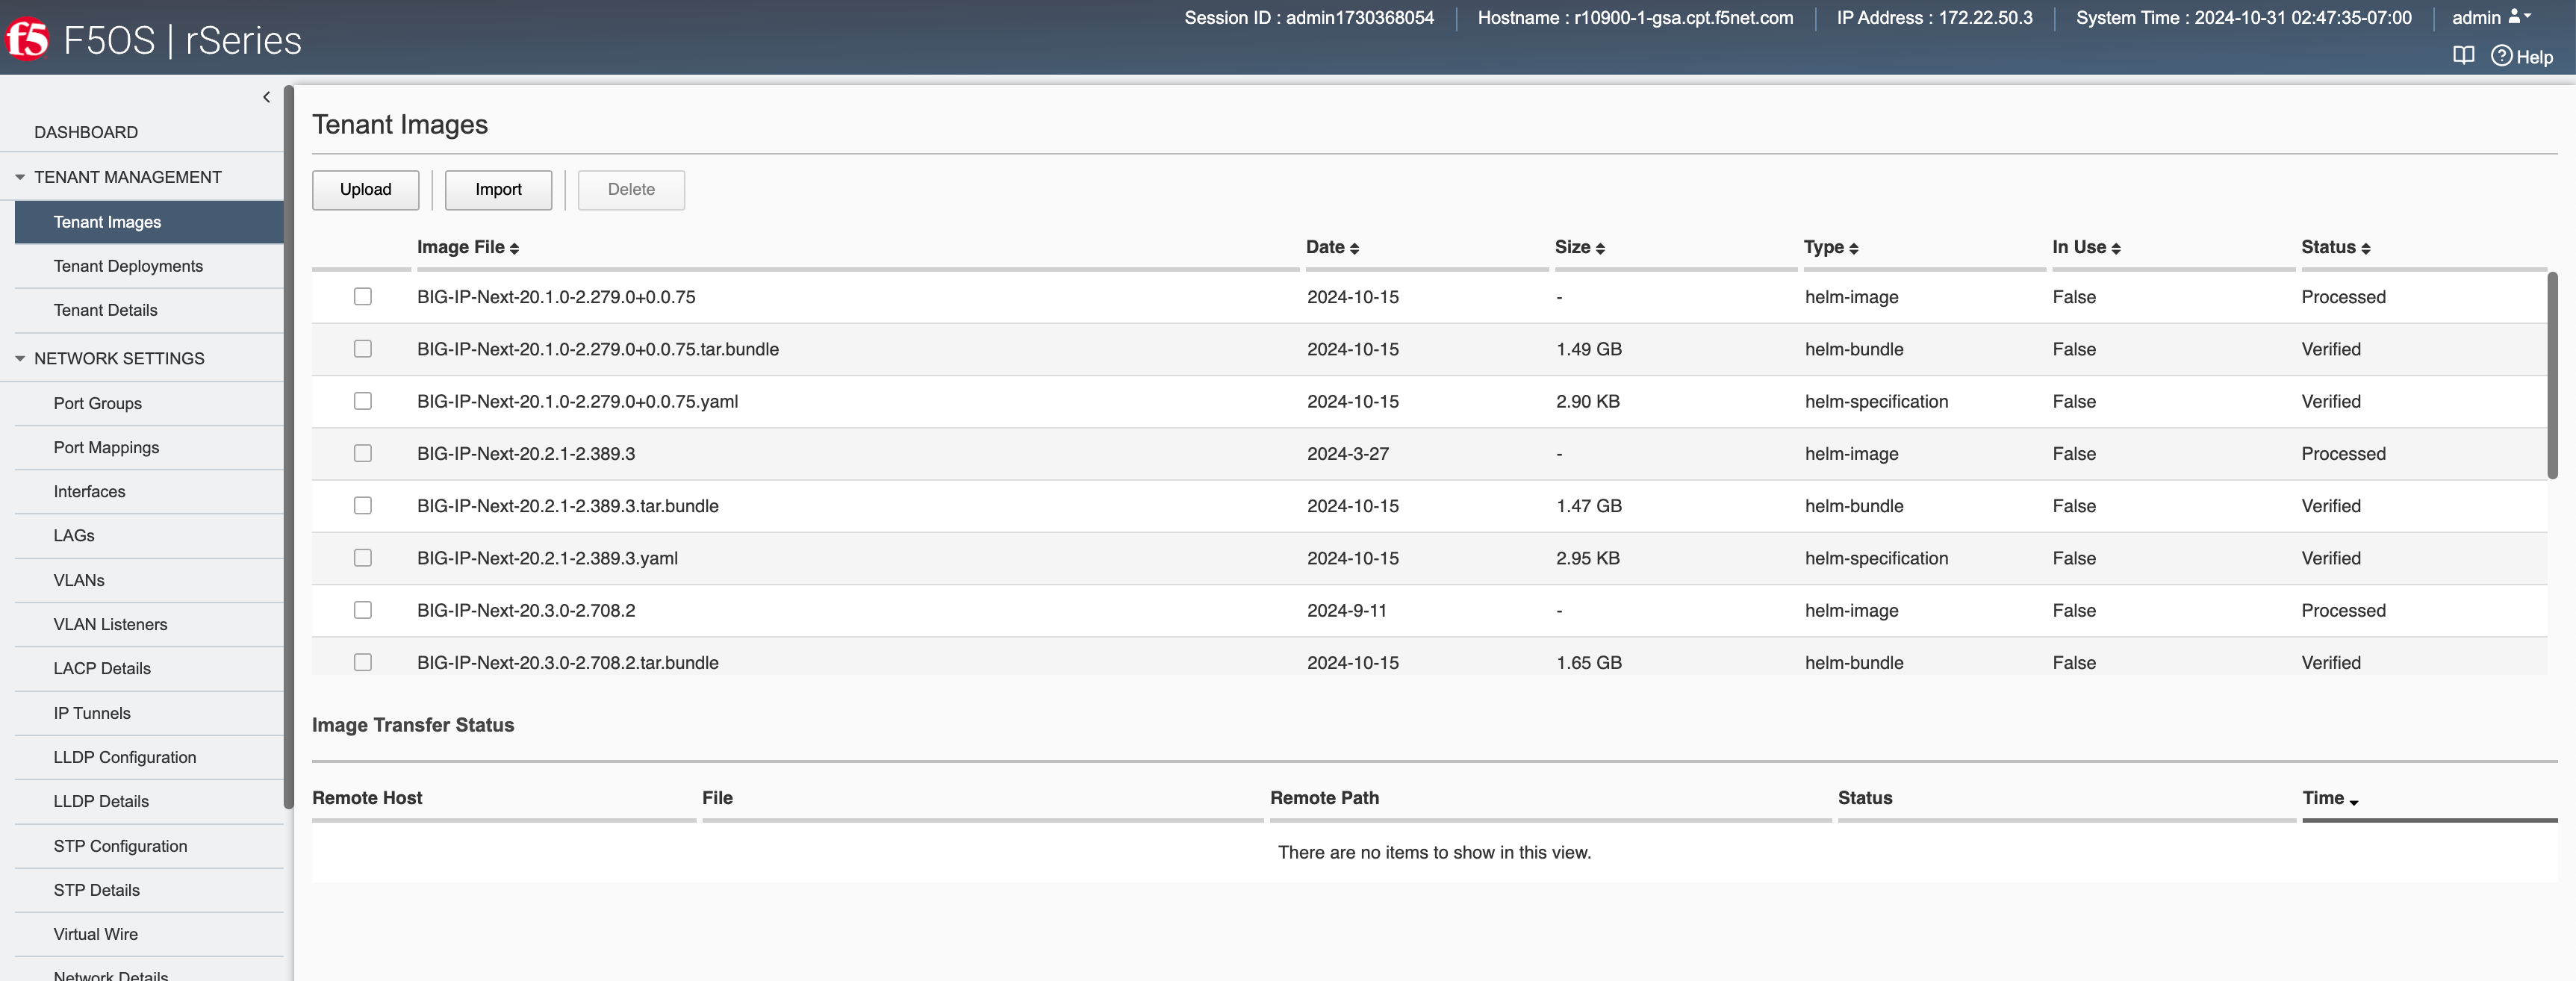Click the Import button
Screen dimensions: 2576x981
(x=498, y=189)
